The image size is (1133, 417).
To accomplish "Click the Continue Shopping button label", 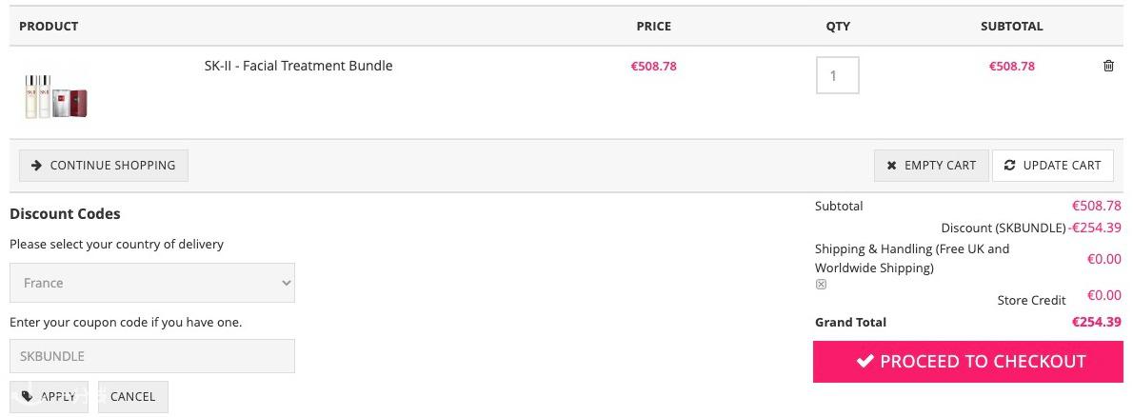I will click(112, 165).
